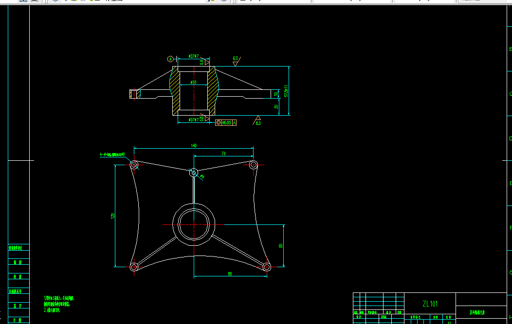Pick the 65 horizontal dimension text
The image size is (512, 324).
click(x=230, y=274)
